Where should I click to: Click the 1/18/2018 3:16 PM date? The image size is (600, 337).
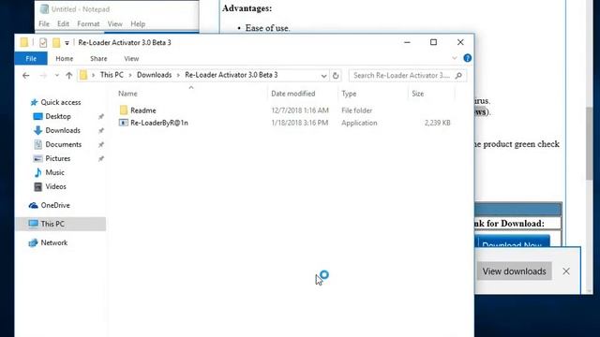tap(300, 123)
